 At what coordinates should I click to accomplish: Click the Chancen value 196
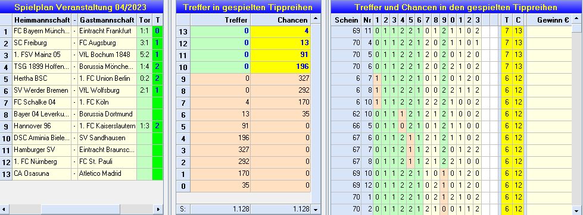(x=280, y=67)
